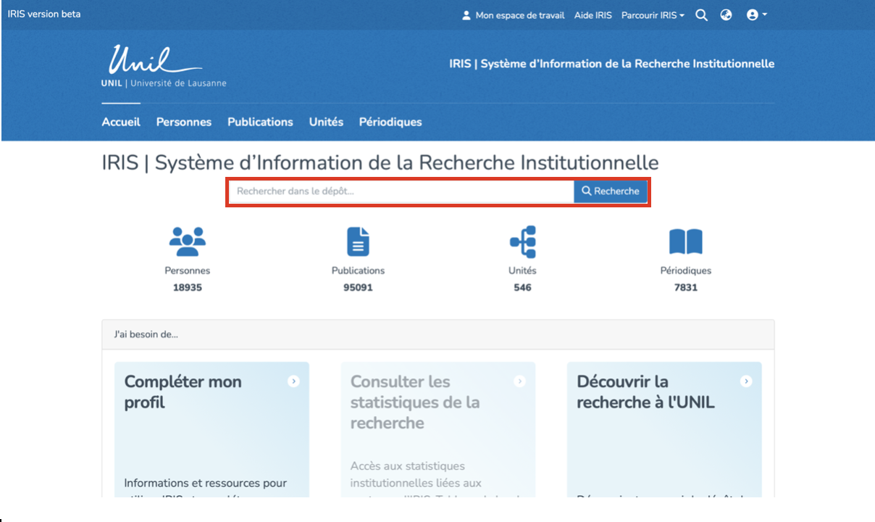Click the Publications document icon
Screen dimensions: 875x522
[x=358, y=241]
